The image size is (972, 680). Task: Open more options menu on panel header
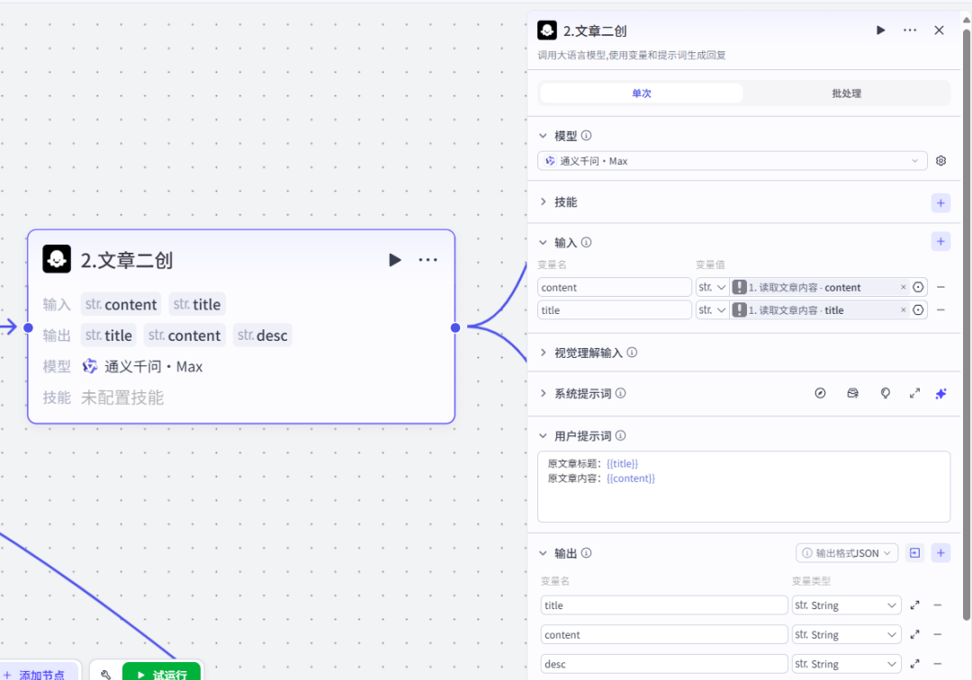pyautogui.click(x=910, y=30)
